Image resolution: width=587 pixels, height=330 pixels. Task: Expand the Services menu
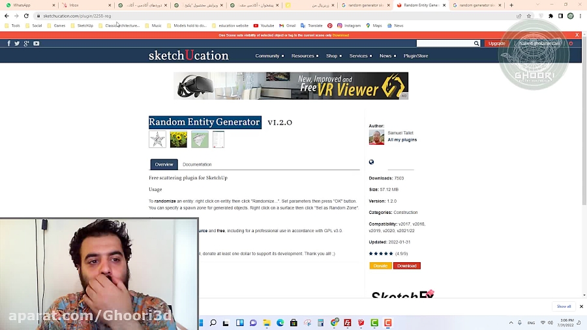[361, 55]
